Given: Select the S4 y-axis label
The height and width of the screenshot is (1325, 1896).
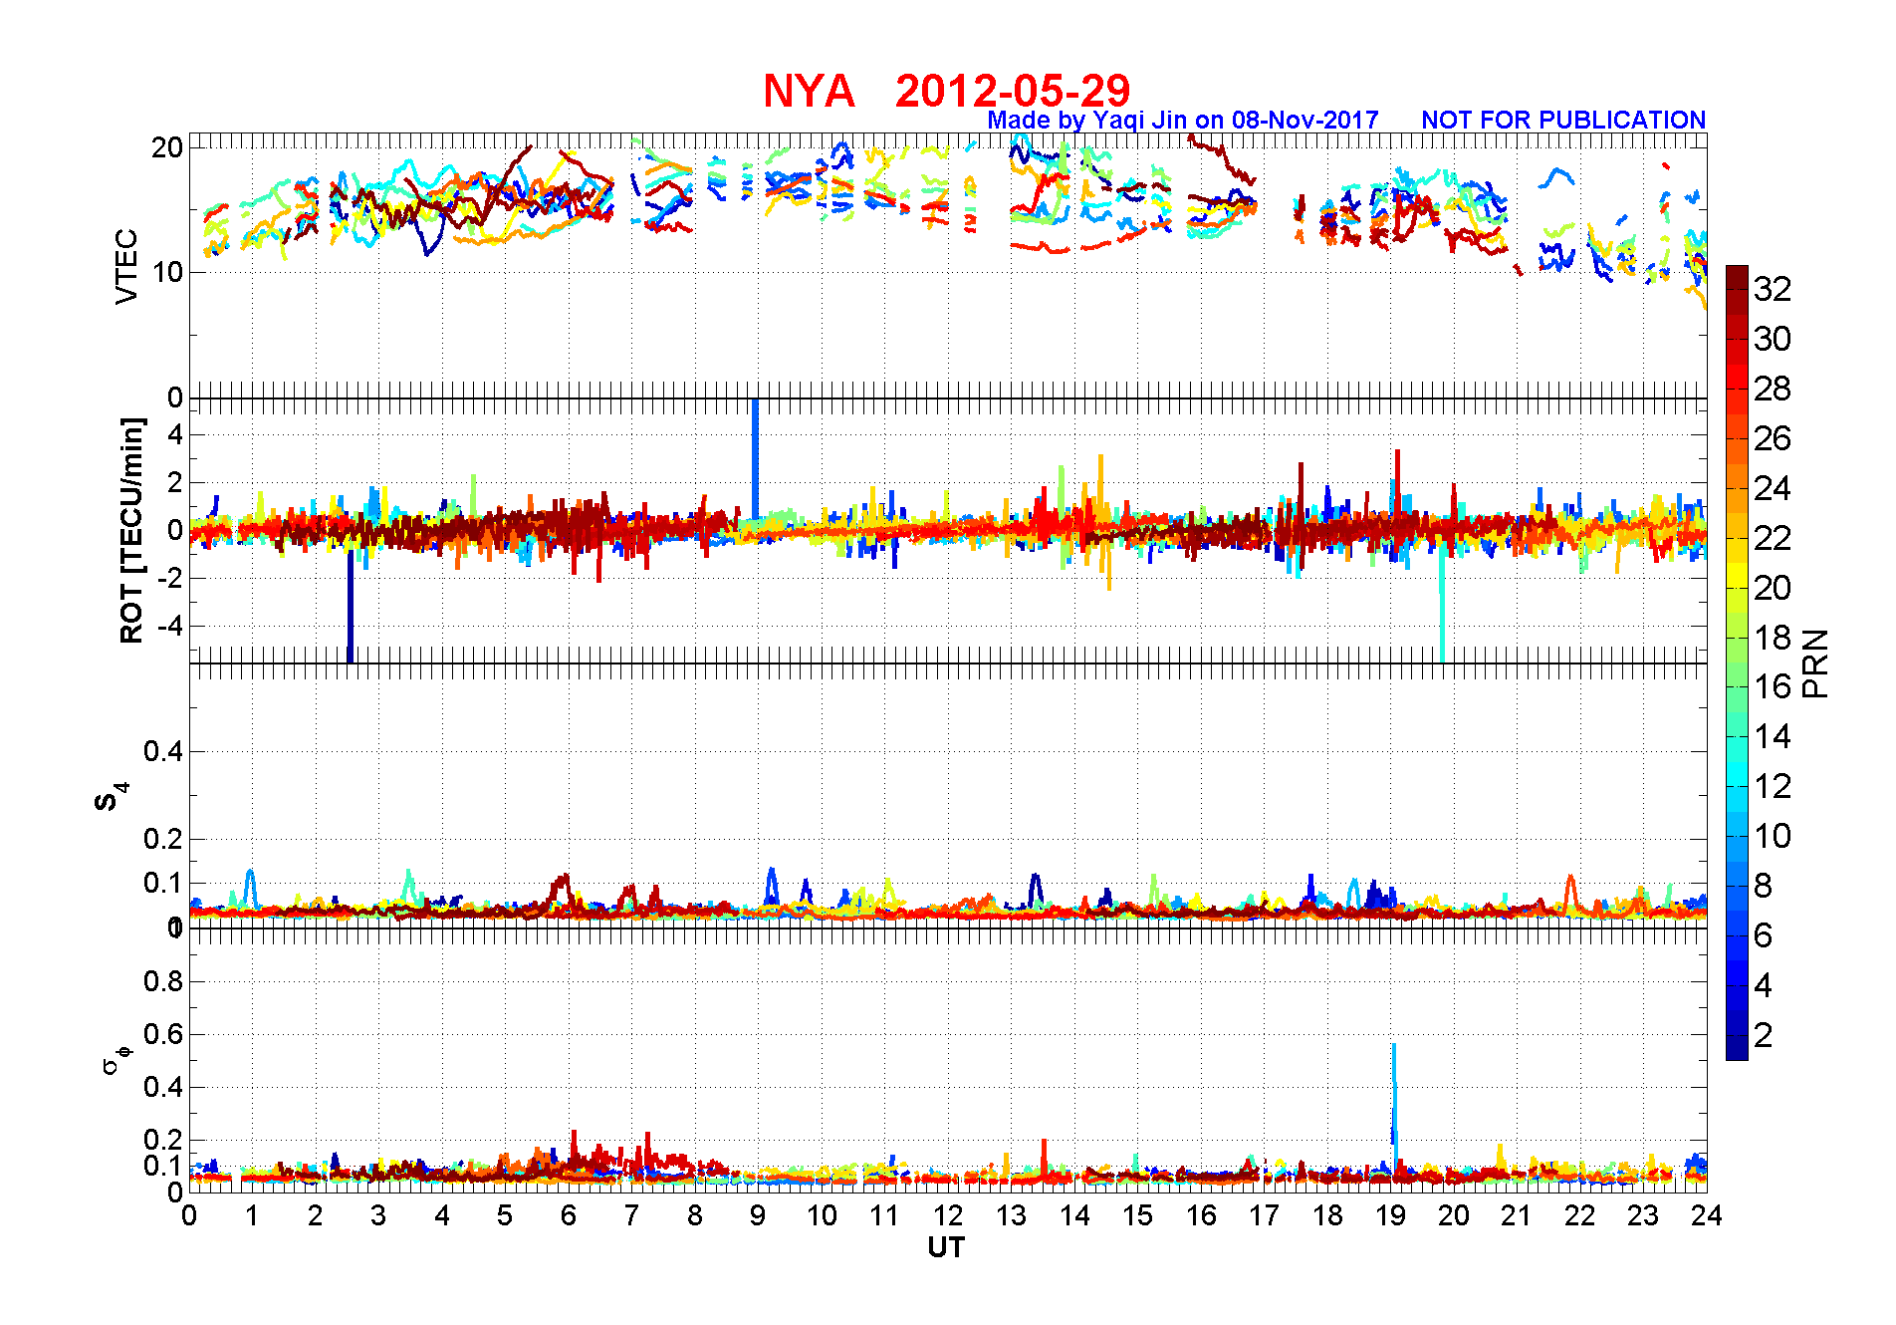Looking at the screenshot, I should click(x=112, y=797).
